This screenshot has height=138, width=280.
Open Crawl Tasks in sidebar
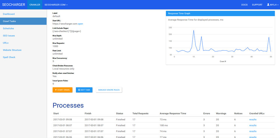(x=10, y=21)
